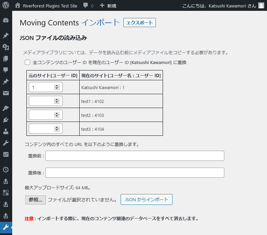267x235 pixels.
Task: Open the Pages sidebar icon
Action: [6, 59]
